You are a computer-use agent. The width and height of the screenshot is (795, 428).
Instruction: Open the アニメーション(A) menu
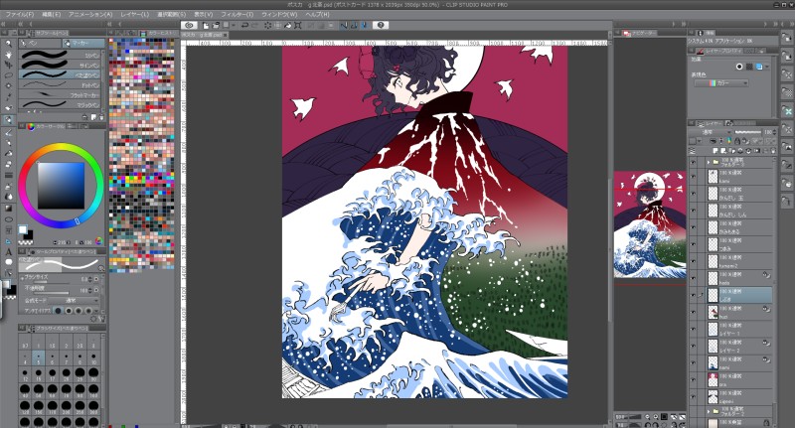click(x=90, y=14)
